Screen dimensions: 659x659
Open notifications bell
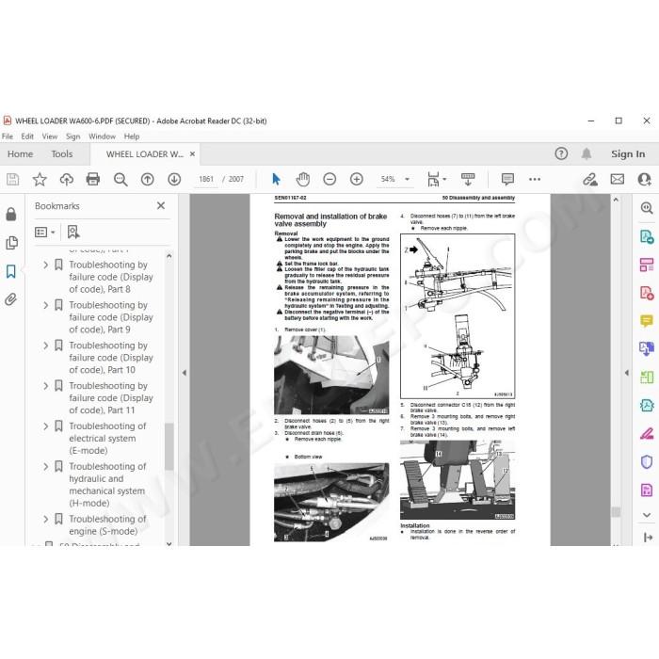(587, 153)
